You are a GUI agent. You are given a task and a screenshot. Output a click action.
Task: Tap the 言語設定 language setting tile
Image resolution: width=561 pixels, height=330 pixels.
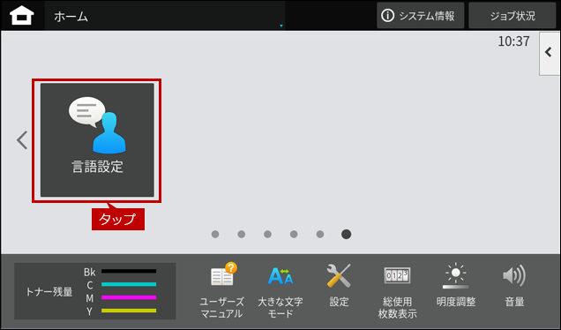(x=97, y=140)
